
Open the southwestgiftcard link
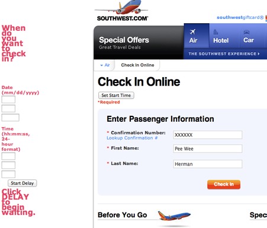pos(240,17)
